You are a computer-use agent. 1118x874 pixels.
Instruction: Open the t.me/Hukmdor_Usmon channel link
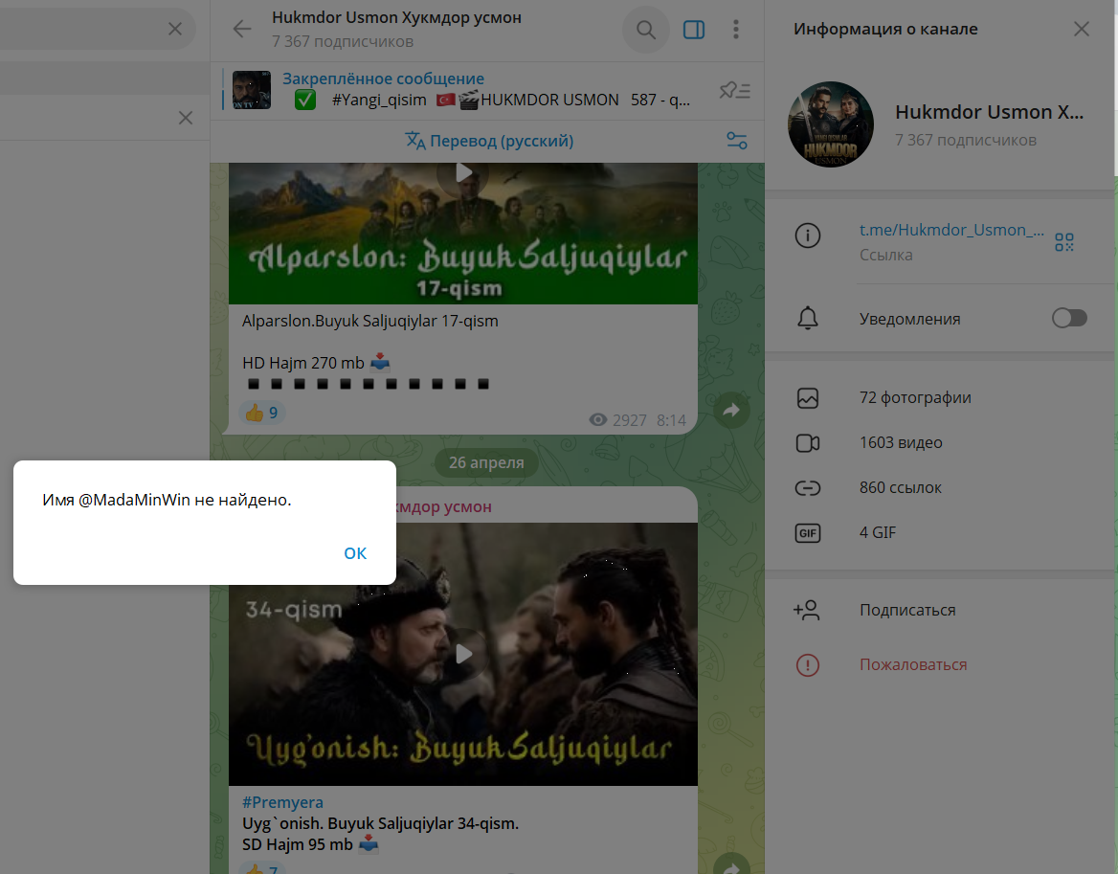coord(951,230)
